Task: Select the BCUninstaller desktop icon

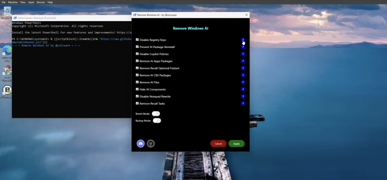Action: (x=7, y=92)
